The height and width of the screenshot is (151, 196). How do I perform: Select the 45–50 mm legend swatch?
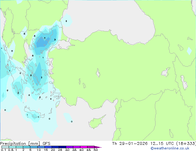click(x=91, y=147)
